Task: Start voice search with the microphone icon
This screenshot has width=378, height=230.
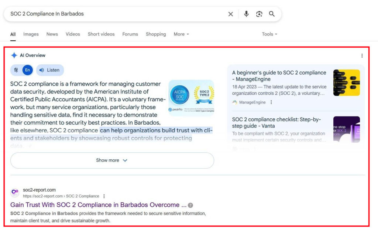Action: (246, 14)
